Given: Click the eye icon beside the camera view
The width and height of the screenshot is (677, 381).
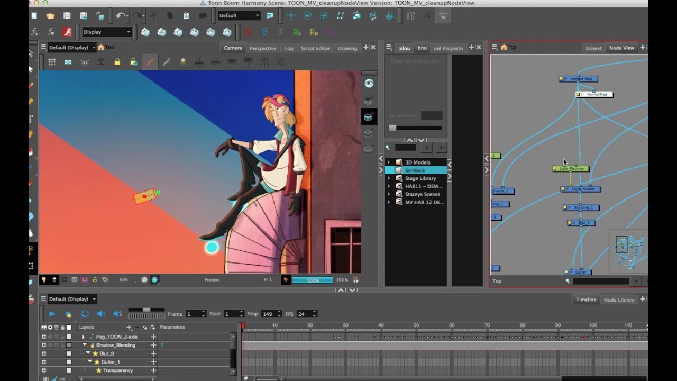Looking at the screenshot, I should pyautogui.click(x=369, y=83).
